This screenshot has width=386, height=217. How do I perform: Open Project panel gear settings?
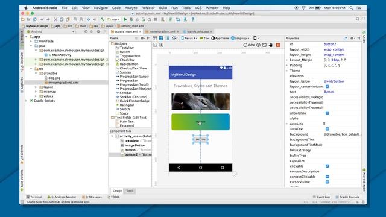coord(98,31)
